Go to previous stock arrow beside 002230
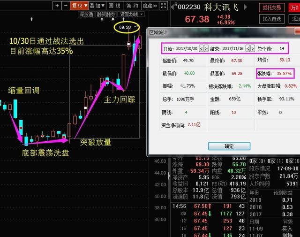 click(x=172, y=7)
